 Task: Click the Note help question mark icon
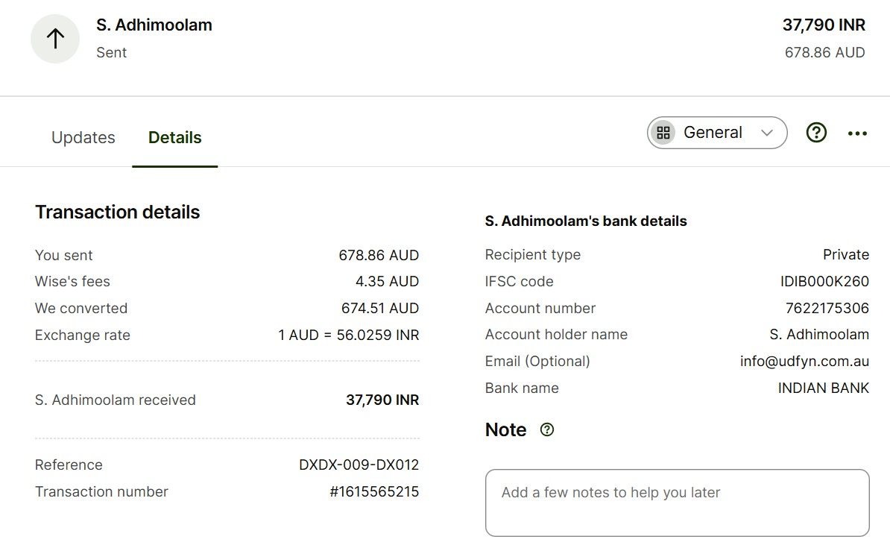coord(546,430)
